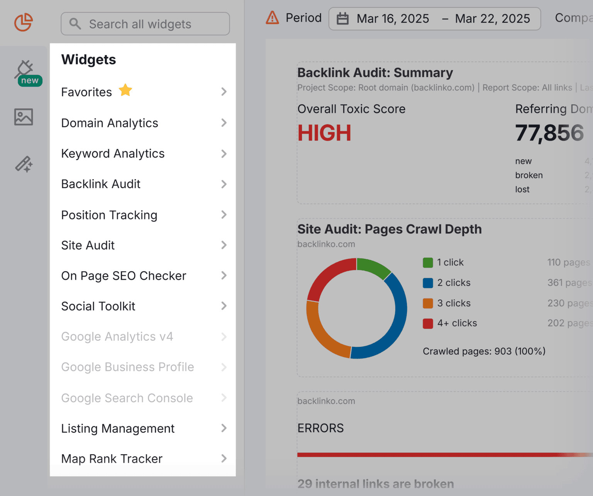Click the magnifying glass search icon
The width and height of the screenshot is (593, 496).
click(75, 24)
